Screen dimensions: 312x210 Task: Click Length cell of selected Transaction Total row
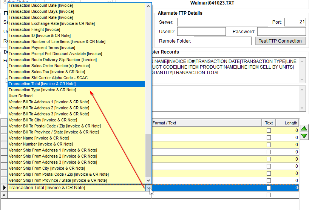point(287,188)
